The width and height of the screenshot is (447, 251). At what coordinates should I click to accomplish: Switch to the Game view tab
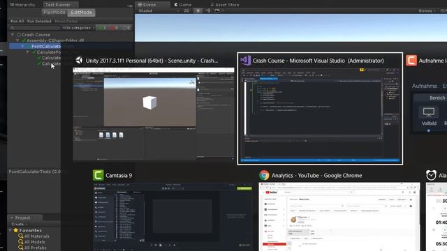coord(183,5)
